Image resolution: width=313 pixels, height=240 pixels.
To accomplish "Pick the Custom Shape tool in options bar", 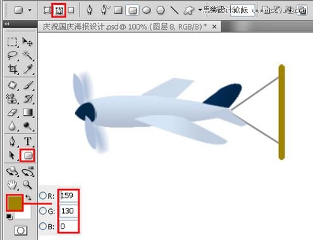I will (x=188, y=10).
